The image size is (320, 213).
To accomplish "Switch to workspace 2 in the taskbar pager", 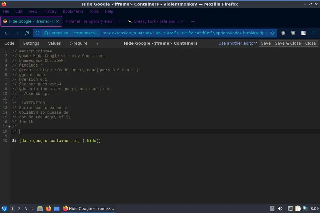I will click(19, 209).
